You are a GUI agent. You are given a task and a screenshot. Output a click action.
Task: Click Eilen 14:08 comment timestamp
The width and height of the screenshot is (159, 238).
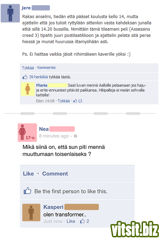pyautogui.click(x=45, y=101)
